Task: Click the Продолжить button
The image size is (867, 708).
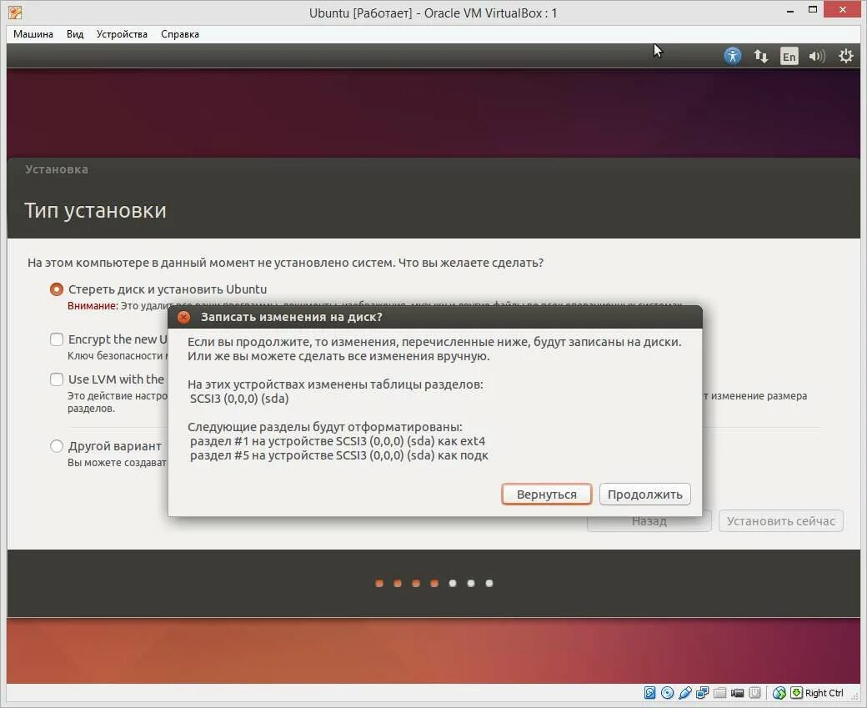Action: pos(644,495)
